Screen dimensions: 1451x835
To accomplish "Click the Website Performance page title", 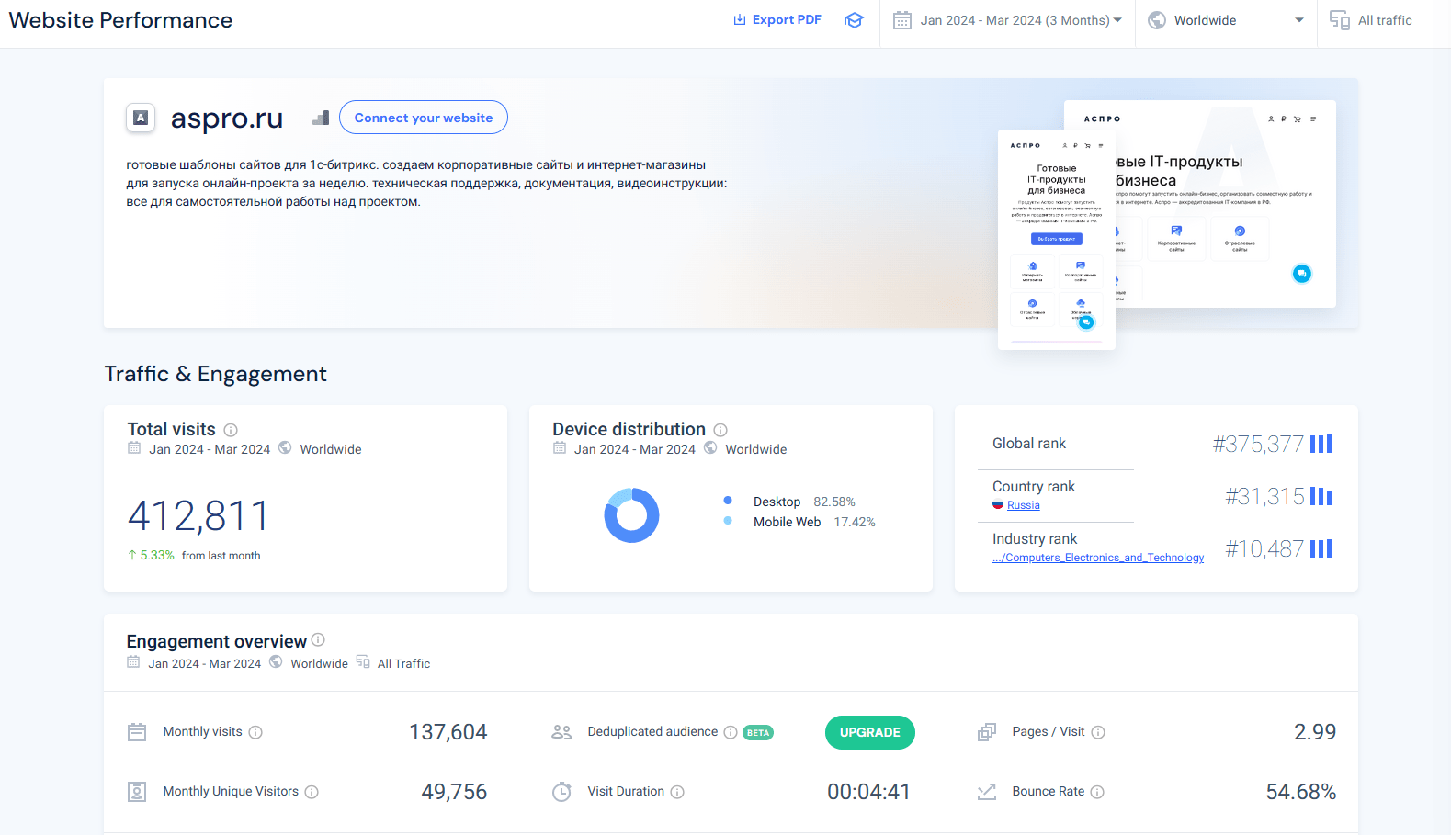I will tap(120, 20).
